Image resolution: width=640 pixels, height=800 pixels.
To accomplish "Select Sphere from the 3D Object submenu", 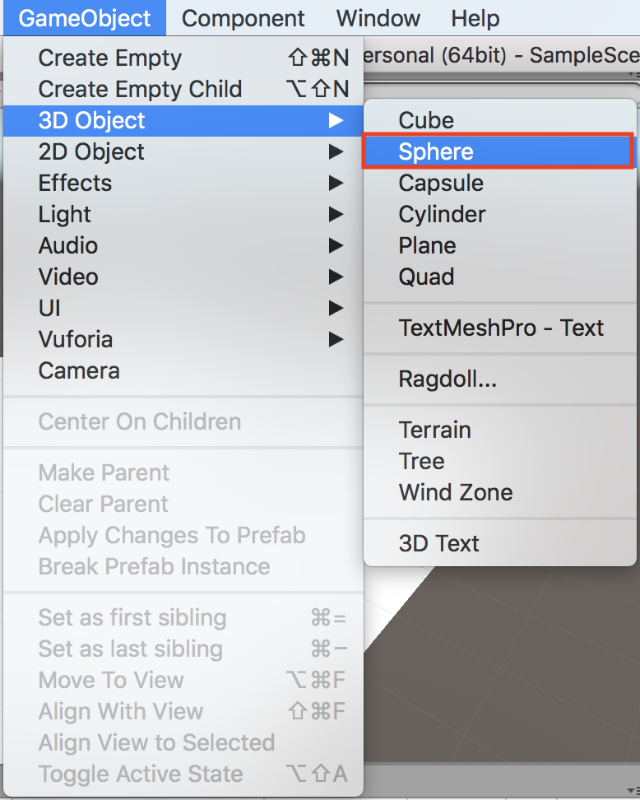I will (x=436, y=151).
